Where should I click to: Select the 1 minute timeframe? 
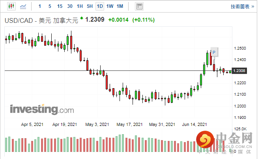click(40, 6)
